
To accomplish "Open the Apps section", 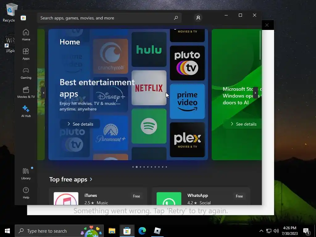I will tap(26, 54).
